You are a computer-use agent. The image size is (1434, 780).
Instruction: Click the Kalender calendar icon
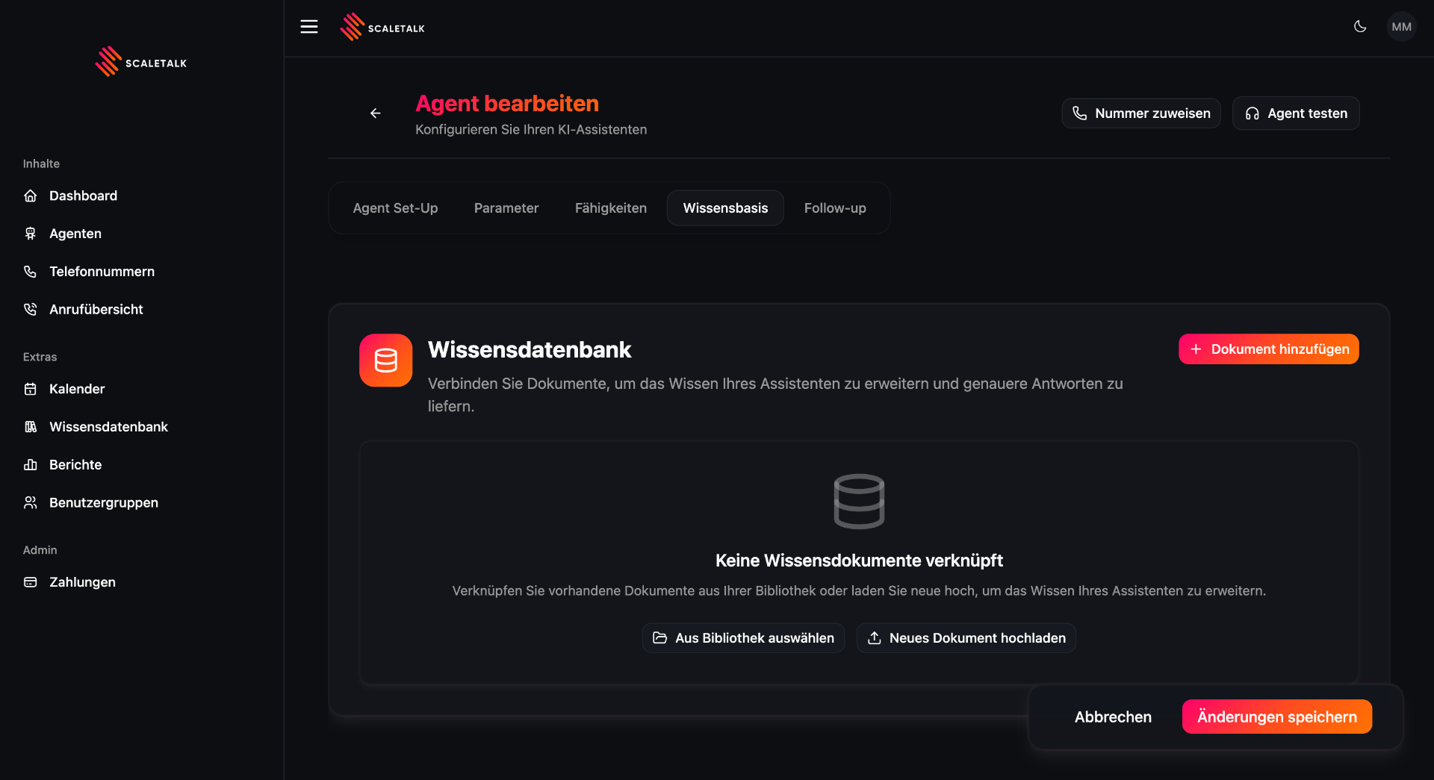(x=31, y=389)
